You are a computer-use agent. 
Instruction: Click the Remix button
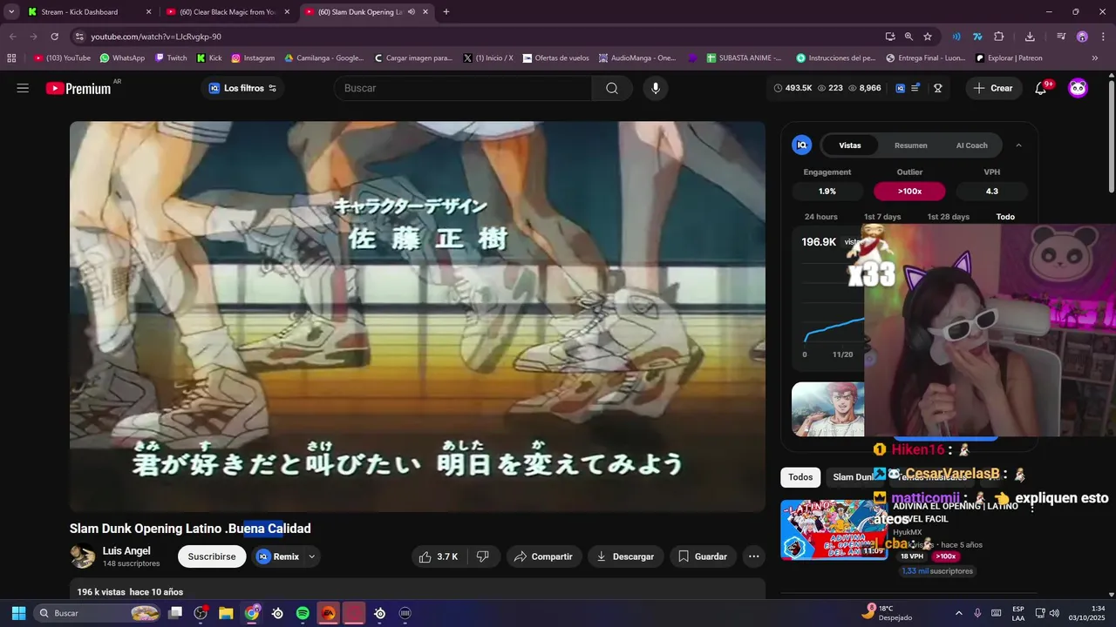278,556
